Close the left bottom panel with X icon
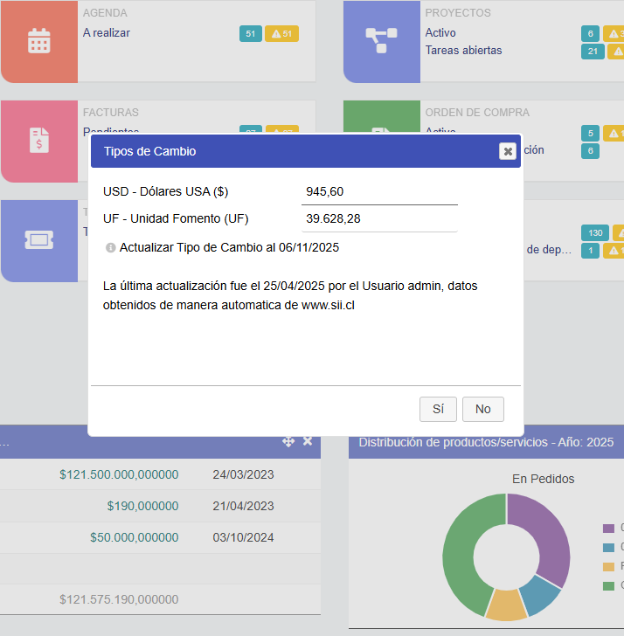Screen dimensions: 624x636 coord(308,442)
